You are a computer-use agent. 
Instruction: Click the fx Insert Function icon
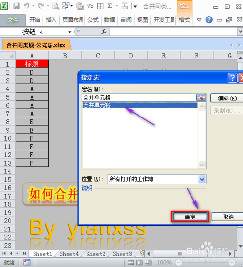point(104,32)
